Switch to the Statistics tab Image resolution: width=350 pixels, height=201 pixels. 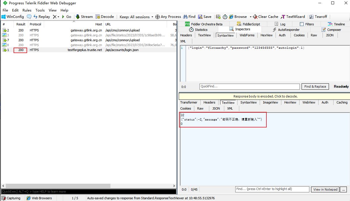tap(198, 30)
